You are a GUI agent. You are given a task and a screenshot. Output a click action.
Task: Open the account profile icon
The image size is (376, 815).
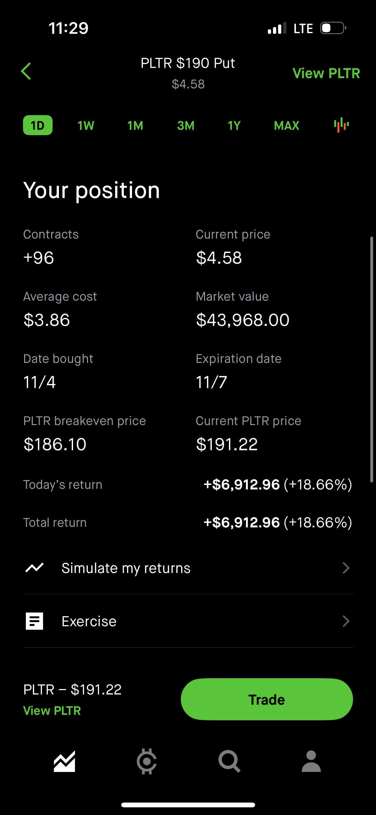311,761
